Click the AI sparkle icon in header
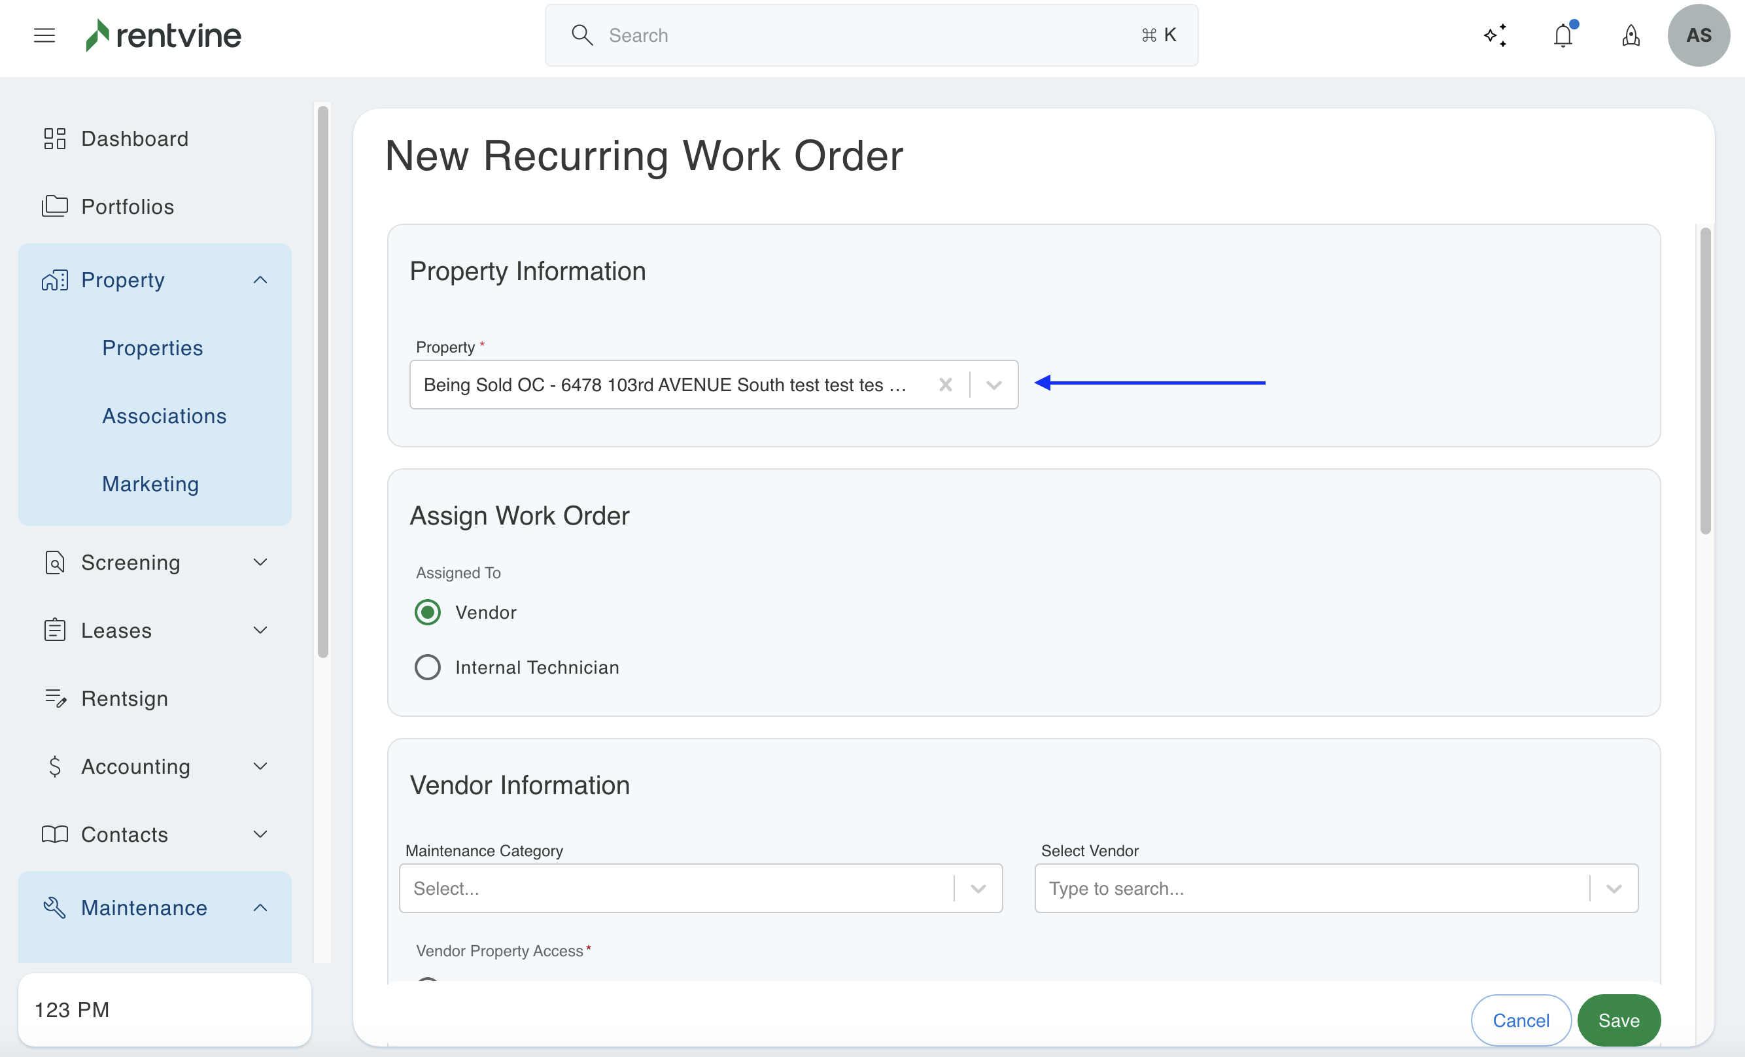This screenshot has width=1745, height=1057. [x=1495, y=35]
